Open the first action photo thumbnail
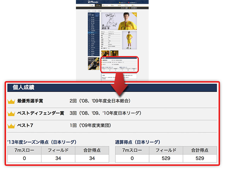Screen dimensions: 226x169 point(105,53)
